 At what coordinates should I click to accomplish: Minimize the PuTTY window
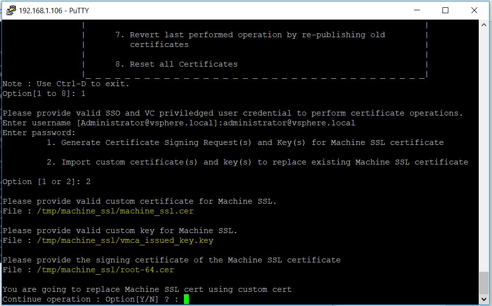[x=417, y=10]
